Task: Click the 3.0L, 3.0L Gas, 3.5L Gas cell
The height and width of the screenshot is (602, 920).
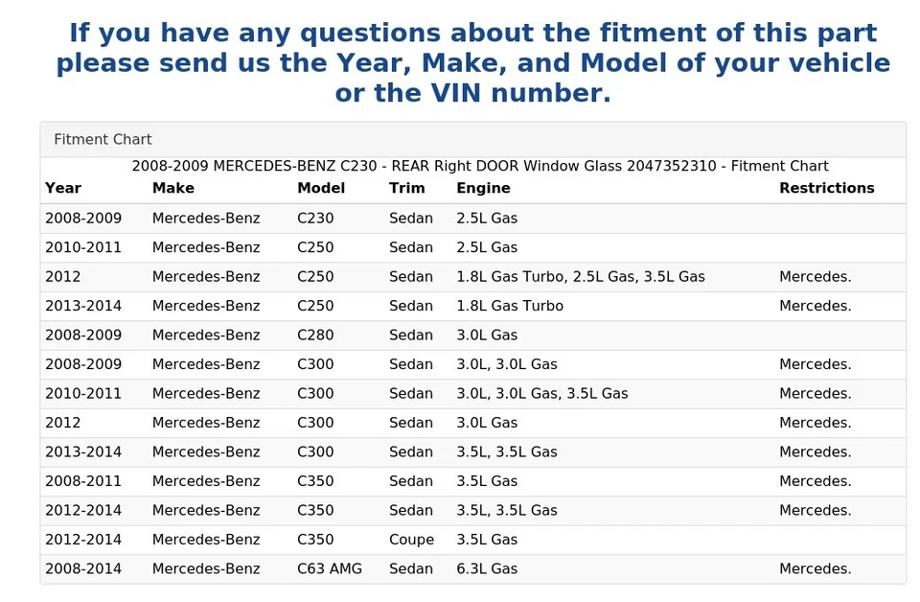Action: coord(541,393)
